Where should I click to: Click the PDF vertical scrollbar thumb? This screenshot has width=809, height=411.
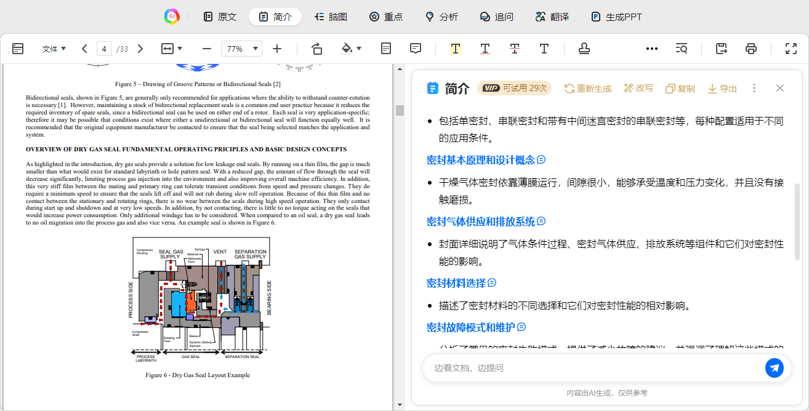coord(400,110)
